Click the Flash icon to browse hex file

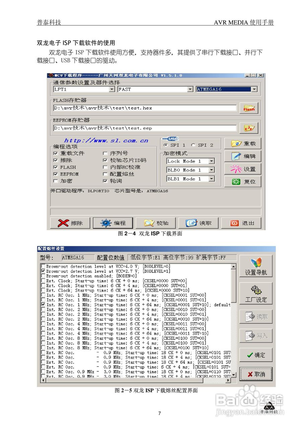[249, 108]
